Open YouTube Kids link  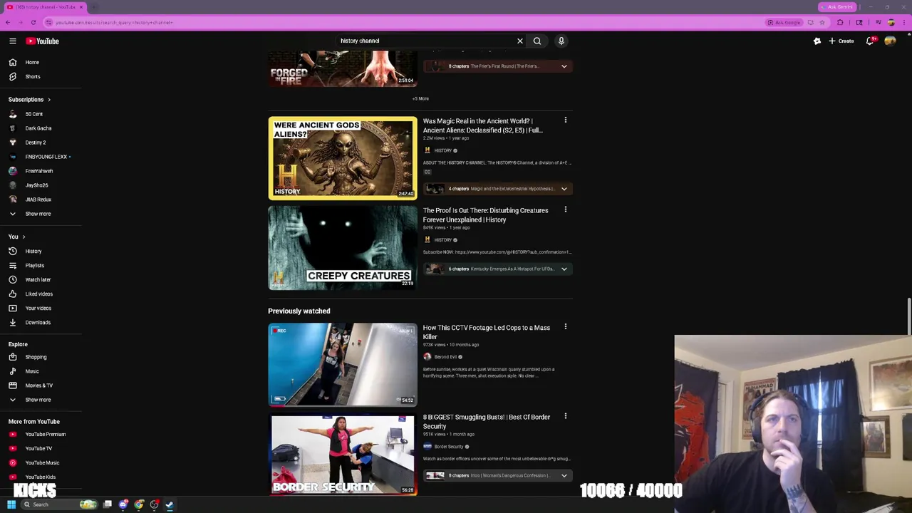click(x=41, y=477)
